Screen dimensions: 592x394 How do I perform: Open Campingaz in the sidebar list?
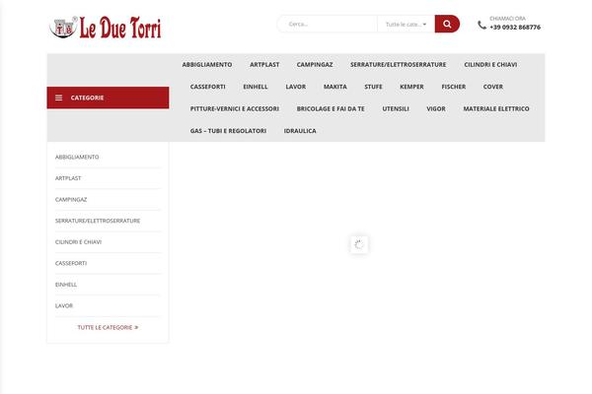pyautogui.click(x=71, y=199)
